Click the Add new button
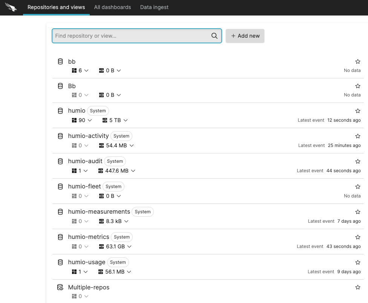 [x=245, y=36]
